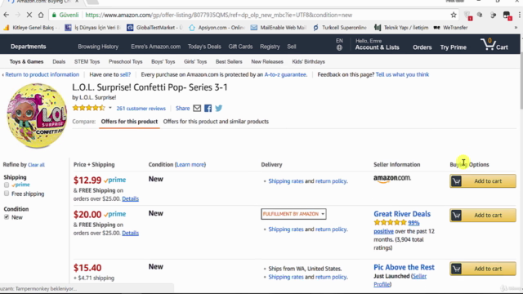Switch to offers and similar products tab

216,122
